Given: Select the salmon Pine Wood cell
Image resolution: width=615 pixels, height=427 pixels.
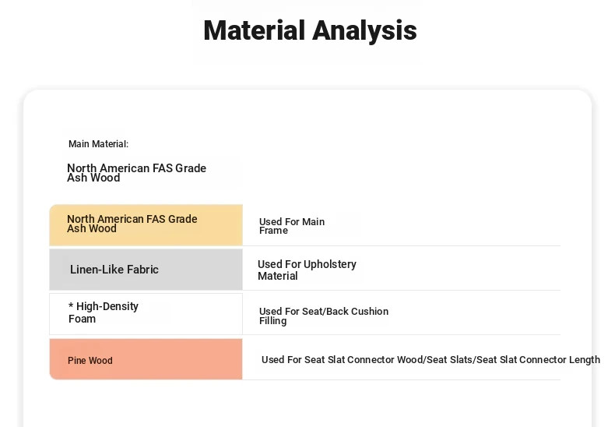Looking at the screenshot, I should coord(146,359).
